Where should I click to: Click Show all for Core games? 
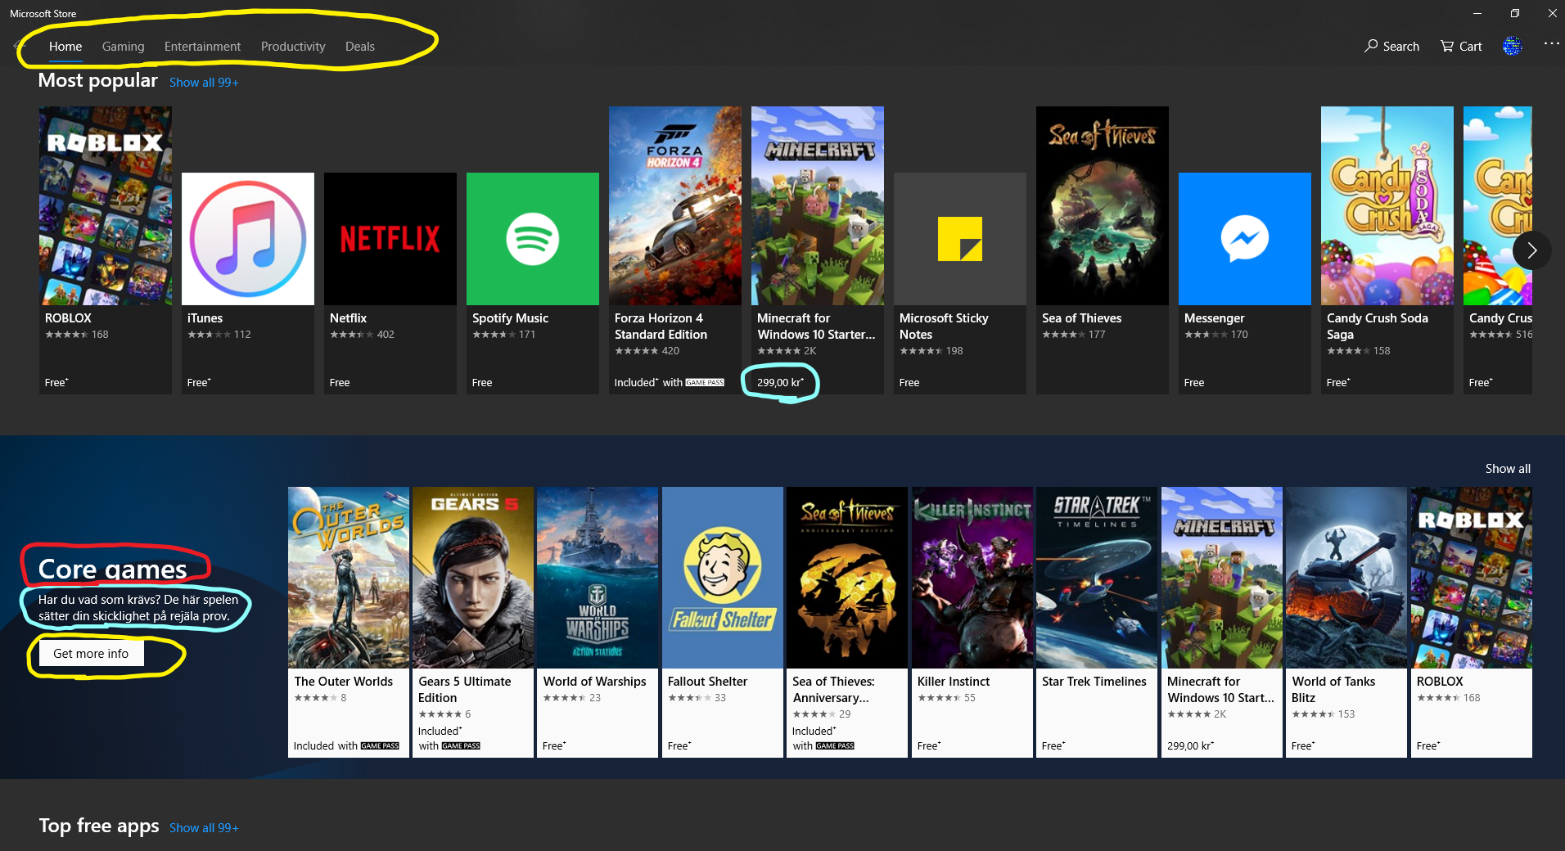click(x=1508, y=469)
